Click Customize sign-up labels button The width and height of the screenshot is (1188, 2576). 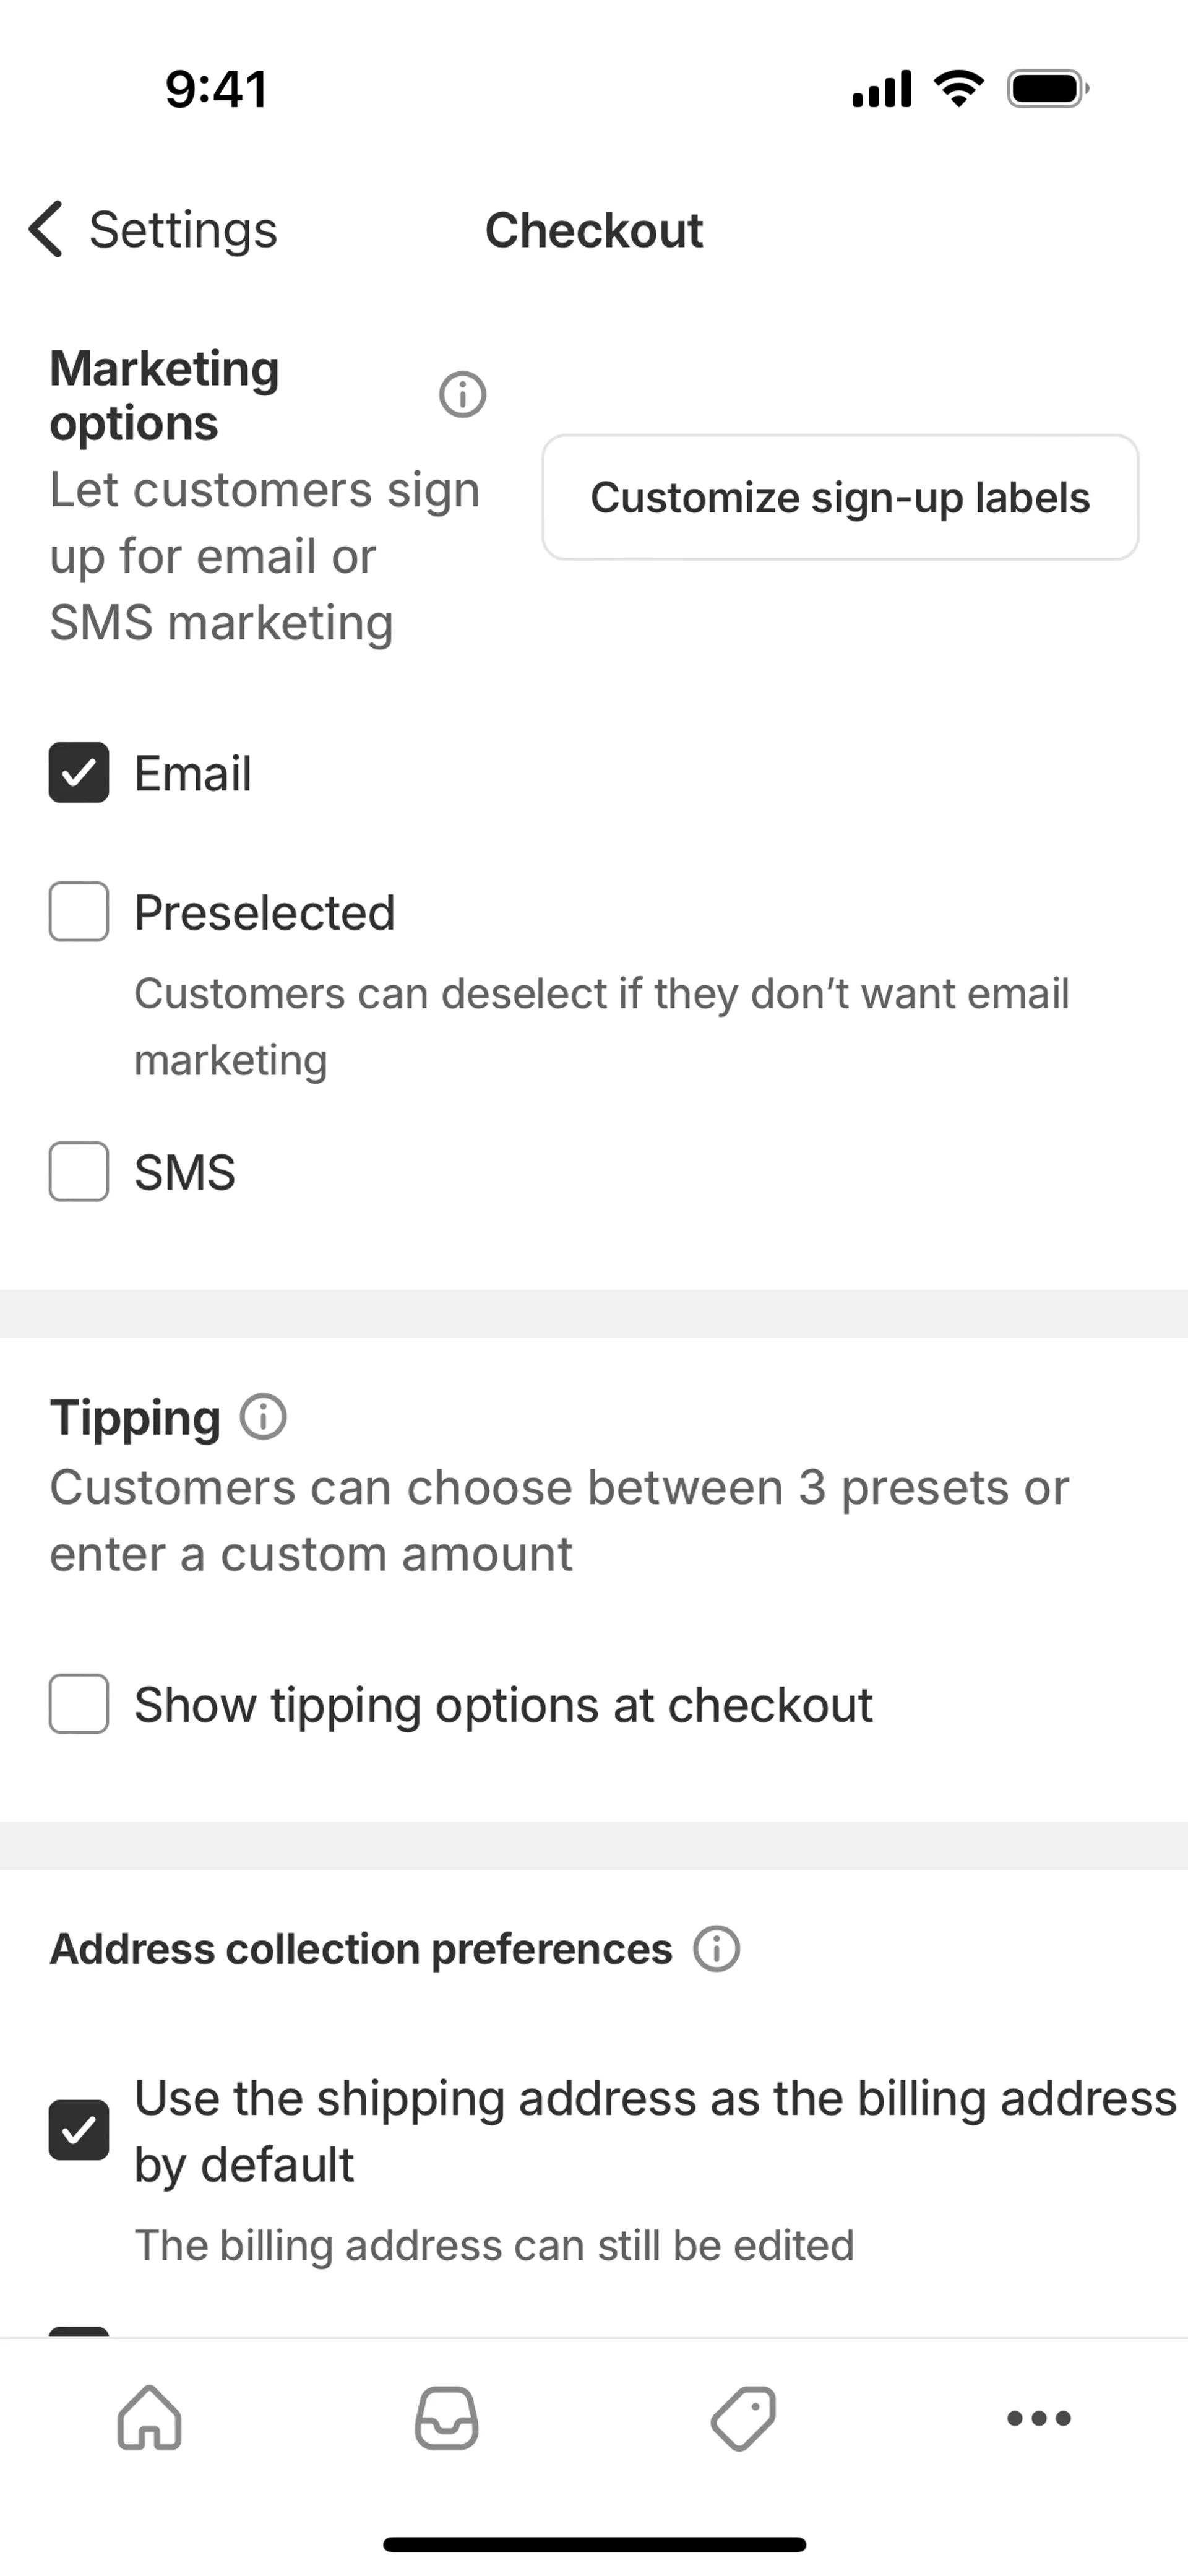click(x=840, y=497)
